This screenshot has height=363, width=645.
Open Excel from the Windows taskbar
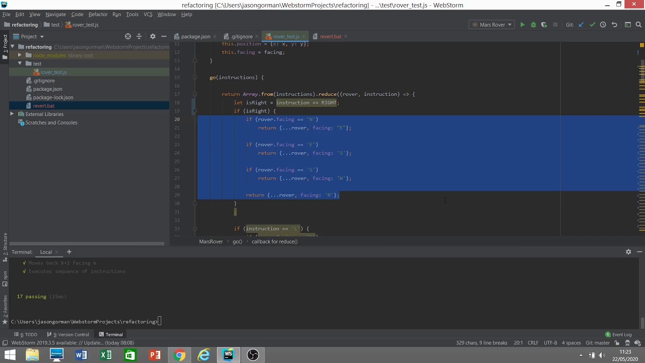[x=106, y=355]
